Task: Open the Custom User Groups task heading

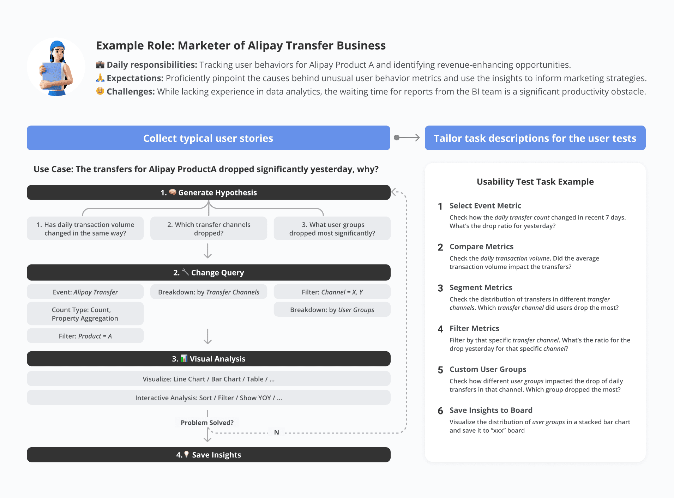Action: [x=488, y=369]
